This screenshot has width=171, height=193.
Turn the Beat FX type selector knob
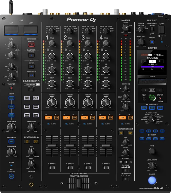point(152,119)
